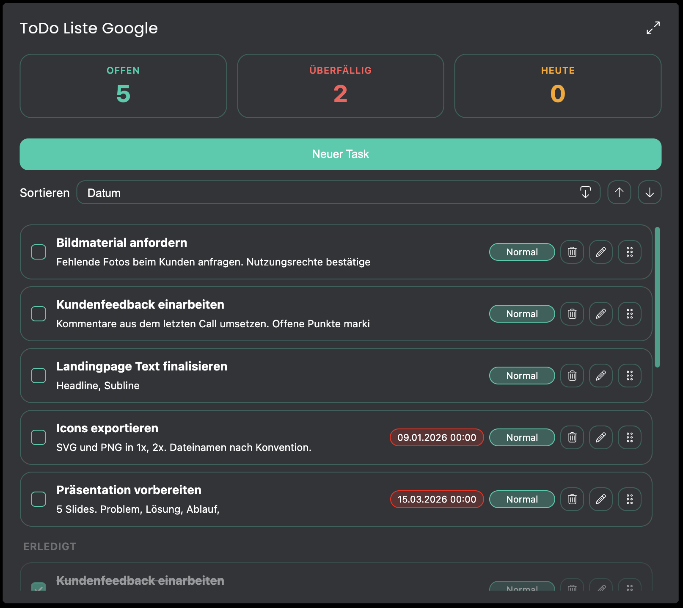This screenshot has width=683, height=608.
Task: Click the Sortieren label
Action: (x=45, y=193)
